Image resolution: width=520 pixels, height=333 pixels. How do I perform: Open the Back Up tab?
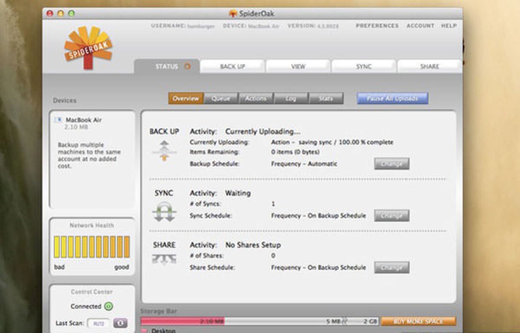(232, 66)
